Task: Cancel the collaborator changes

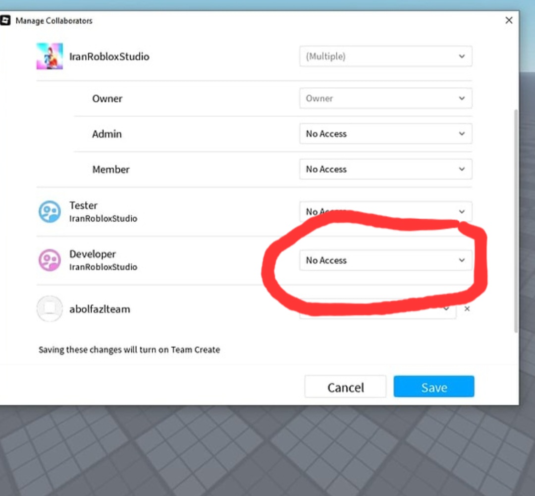Action: coord(345,387)
